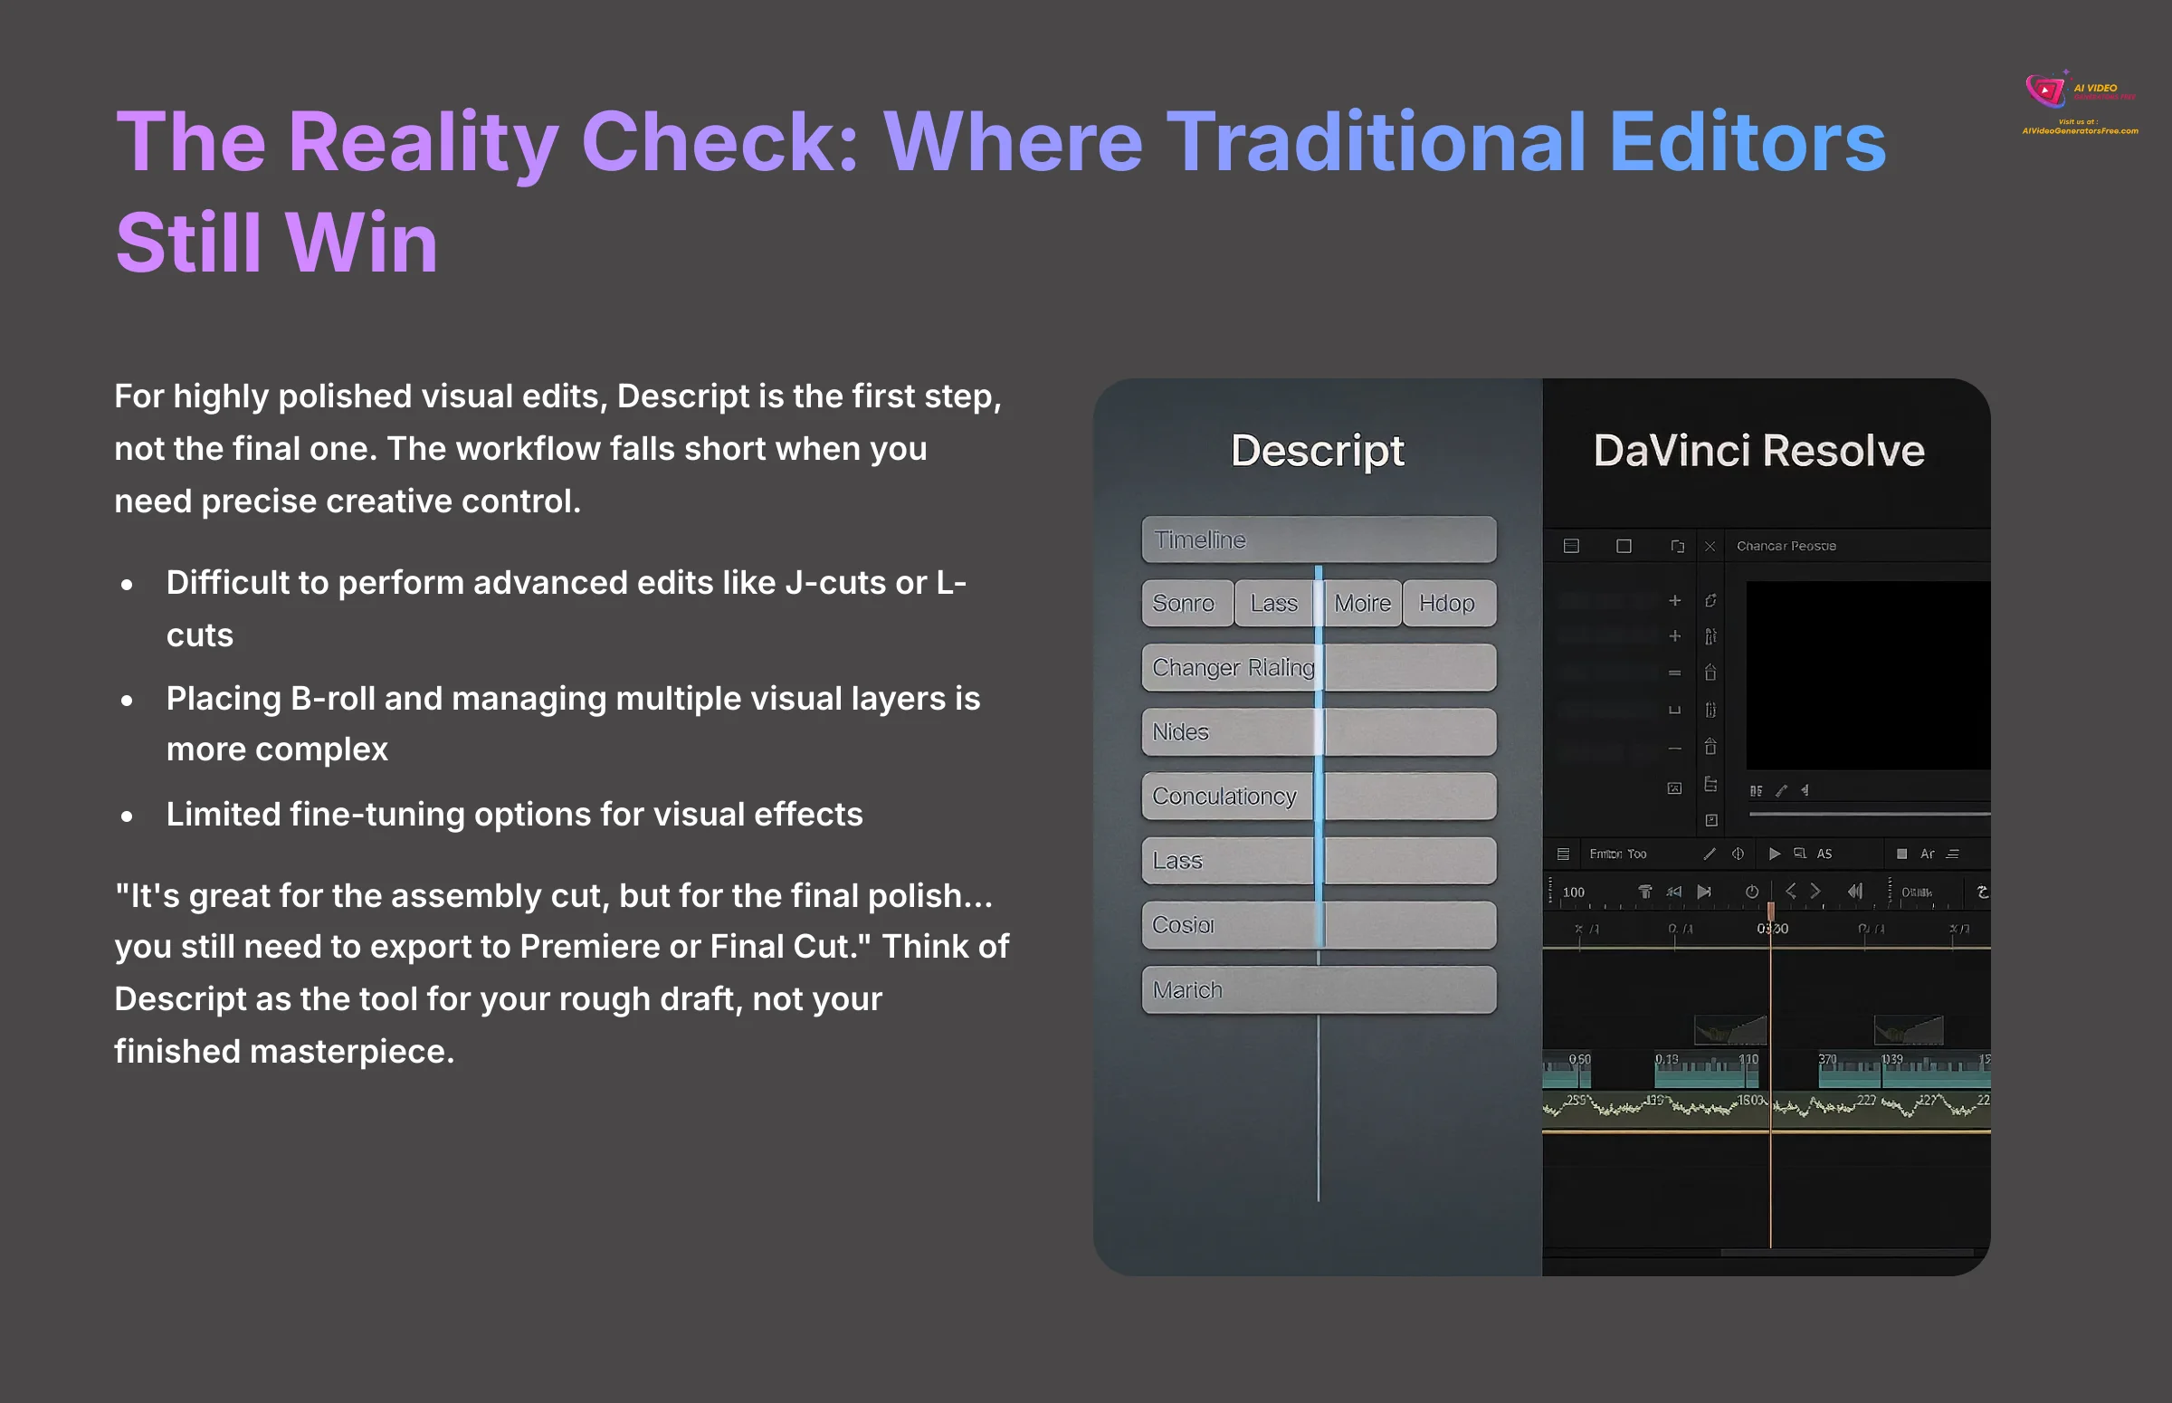Click the flag icon under the viewer
This screenshot has height=1403, width=2172.
1804,791
